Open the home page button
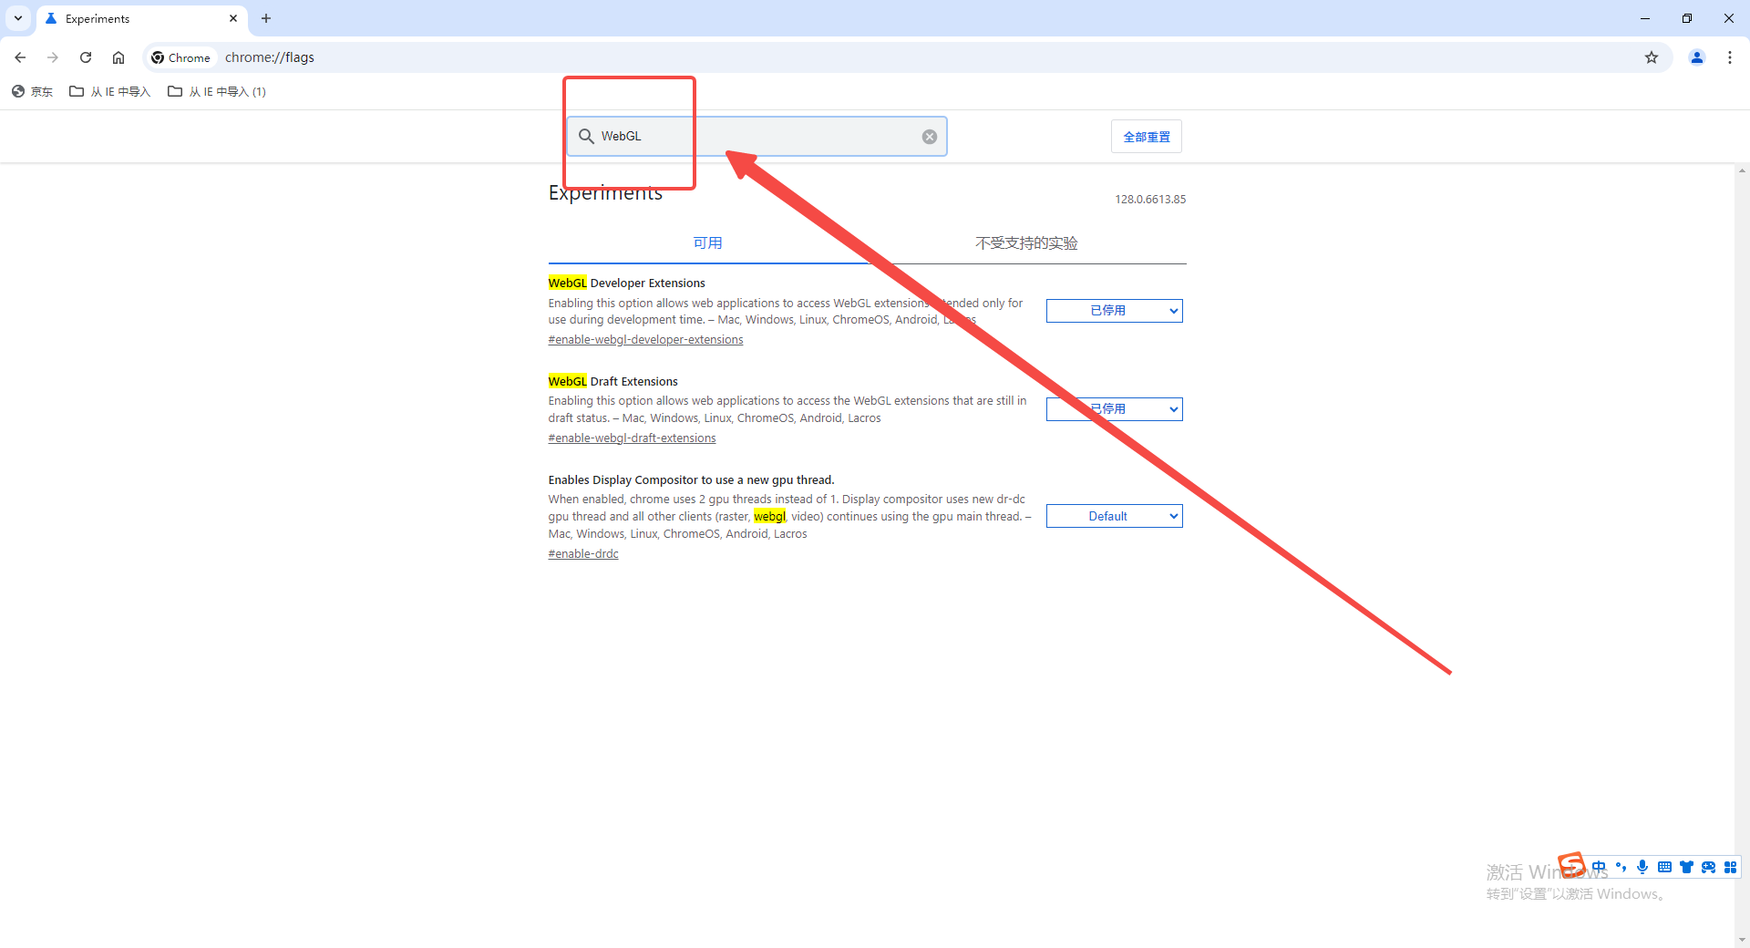 coord(118,57)
